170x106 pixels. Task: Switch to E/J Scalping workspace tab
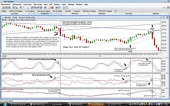click(x=30, y=11)
